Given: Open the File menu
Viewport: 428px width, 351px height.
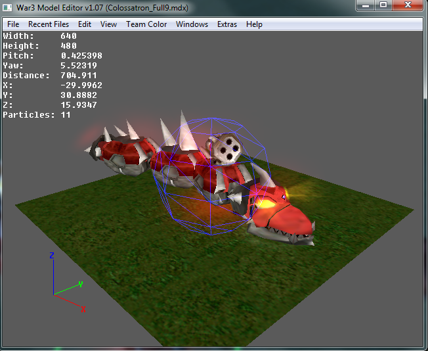Looking at the screenshot, I should coord(13,24).
